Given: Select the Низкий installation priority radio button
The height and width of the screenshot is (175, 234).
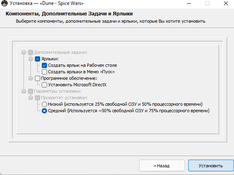Looking at the screenshot, I should click(44, 104).
